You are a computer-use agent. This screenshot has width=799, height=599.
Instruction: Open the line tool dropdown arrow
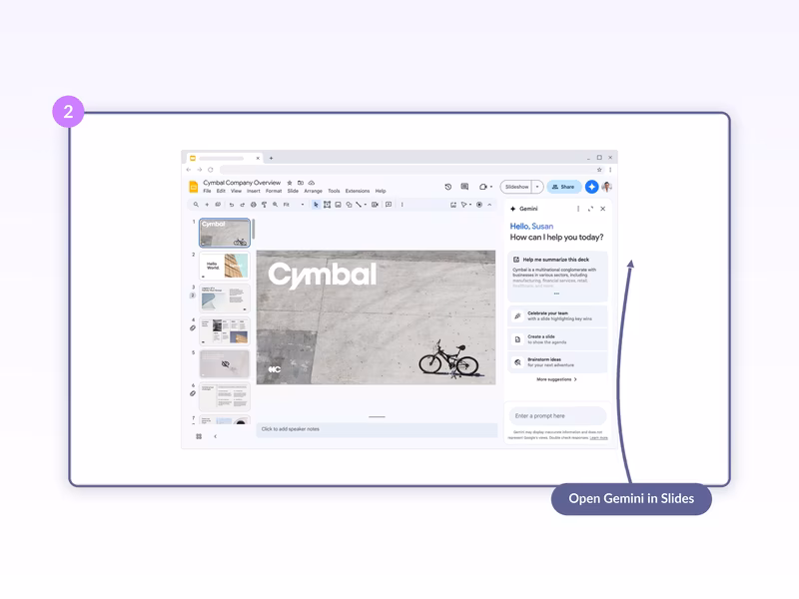pos(366,205)
